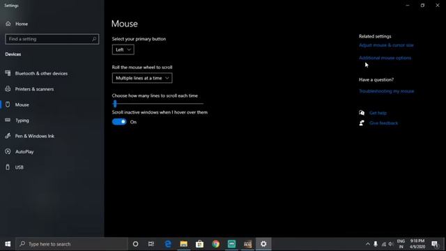The height and width of the screenshot is (251, 446).
Task: Open Task View on taskbar
Action: tap(151, 244)
